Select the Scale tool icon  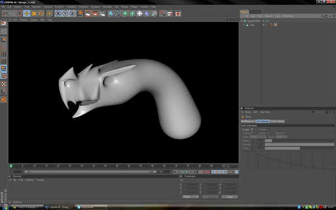tap(34, 13)
